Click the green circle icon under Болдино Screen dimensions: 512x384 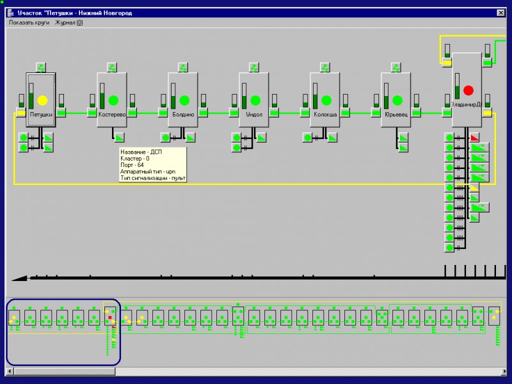click(166, 138)
